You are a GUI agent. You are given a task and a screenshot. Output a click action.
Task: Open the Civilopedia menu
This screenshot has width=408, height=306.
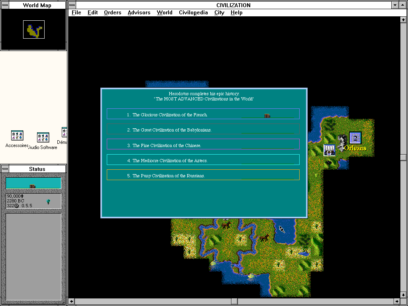[193, 12]
